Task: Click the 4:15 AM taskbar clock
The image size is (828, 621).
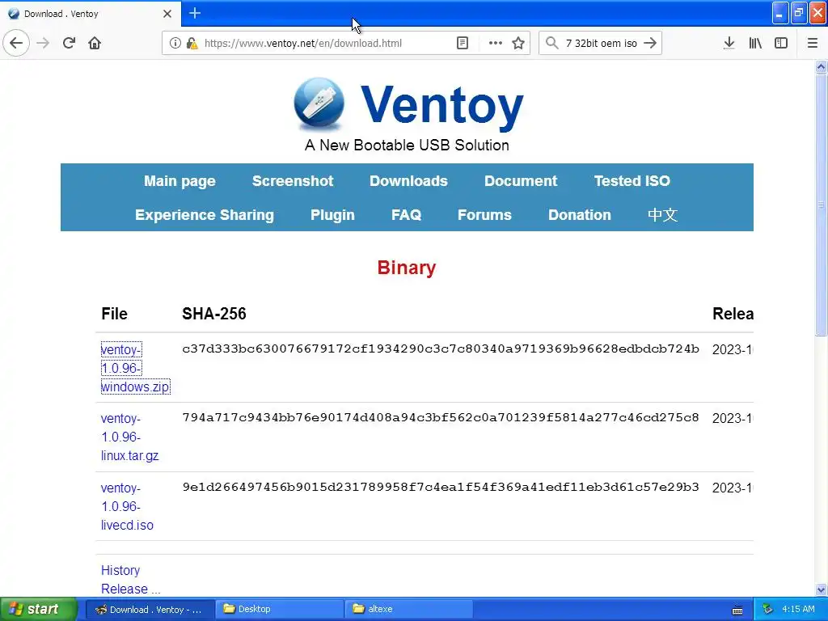Action: pyautogui.click(x=798, y=609)
